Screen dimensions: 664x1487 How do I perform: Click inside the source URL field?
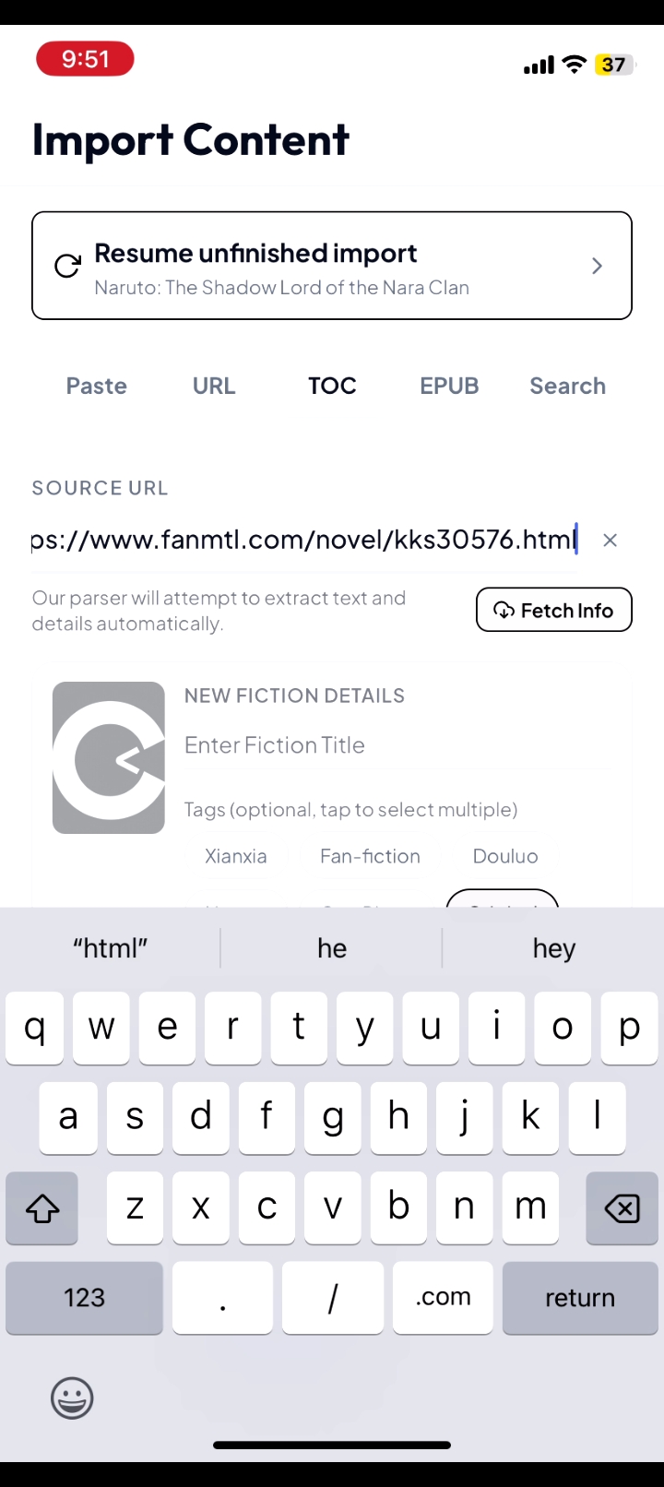pyautogui.click(x=304, y=540)
